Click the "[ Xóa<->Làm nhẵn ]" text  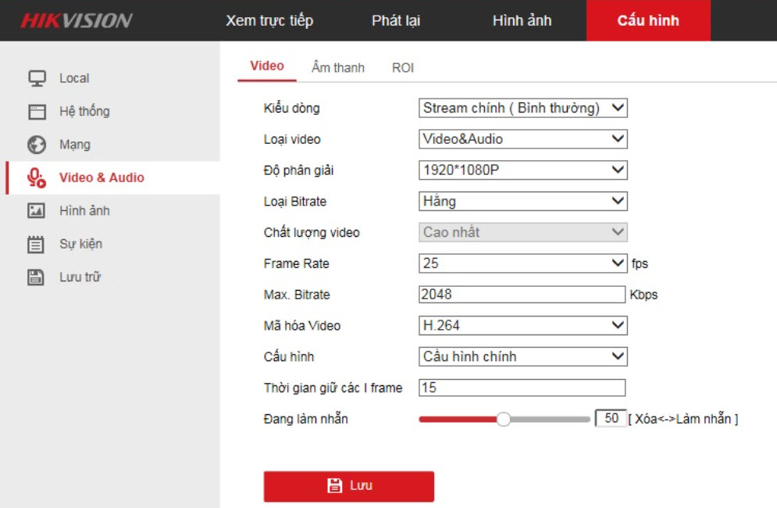(683, 419)
